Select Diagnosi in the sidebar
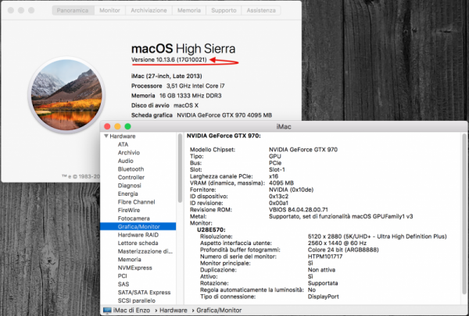Screen dimensions: 469x316 click(x=129, y=186)
